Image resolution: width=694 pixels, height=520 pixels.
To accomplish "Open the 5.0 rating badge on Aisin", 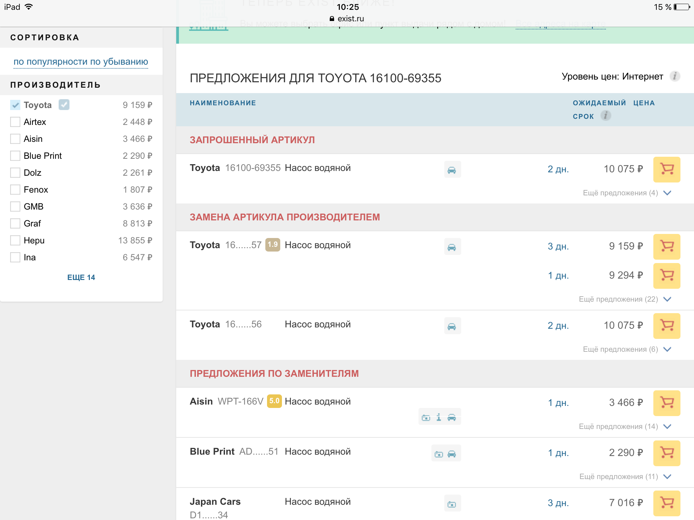I will pos(274,401).
